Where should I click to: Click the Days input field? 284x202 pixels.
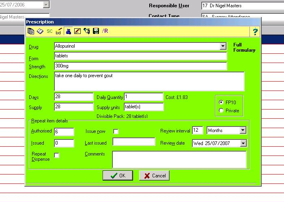coord(74,97)
